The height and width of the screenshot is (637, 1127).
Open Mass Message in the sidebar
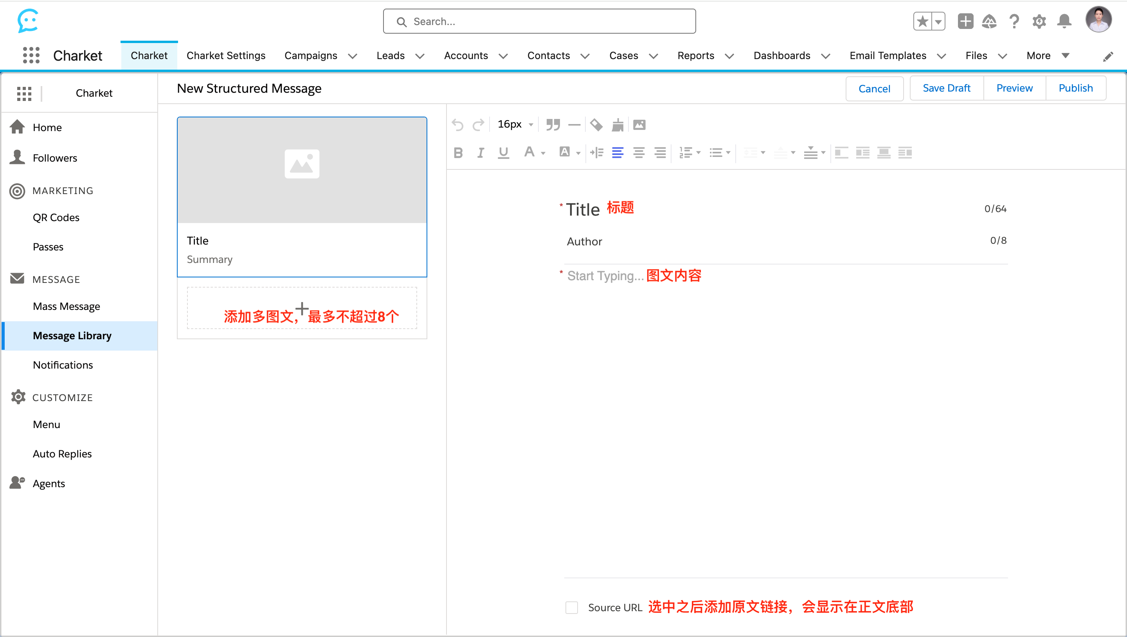click(67, 306)
